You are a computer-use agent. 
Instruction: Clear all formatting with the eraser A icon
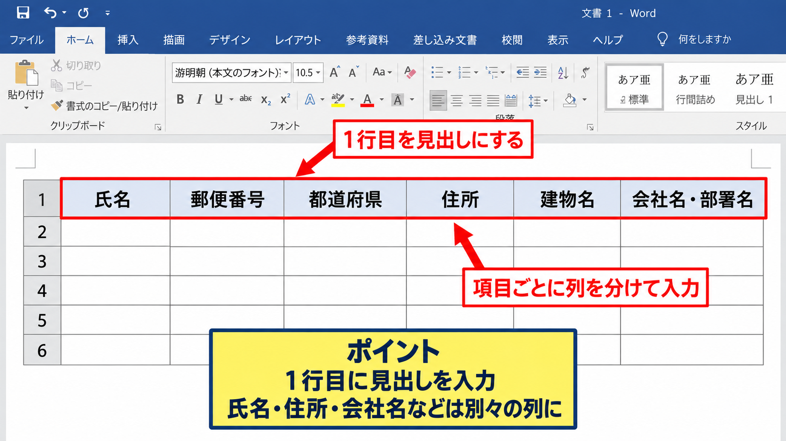[409, 72]
